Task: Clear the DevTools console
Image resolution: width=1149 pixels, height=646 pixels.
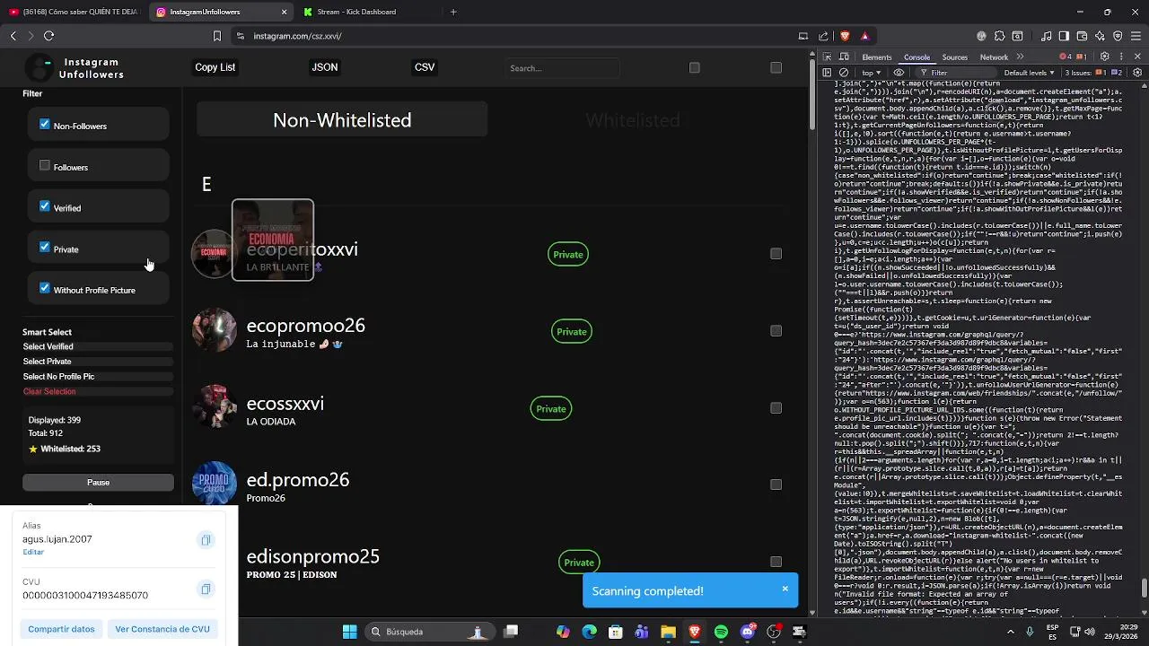Action: point(844,73)
